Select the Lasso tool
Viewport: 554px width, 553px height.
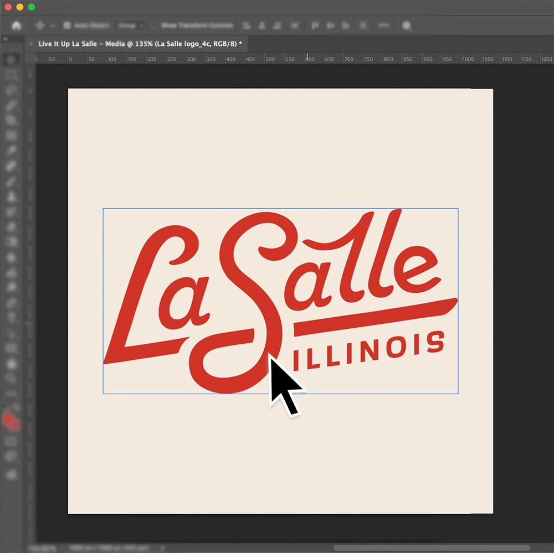[11, 90]
